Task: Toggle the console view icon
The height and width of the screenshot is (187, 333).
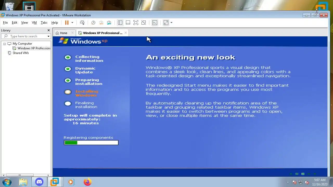Action: (155, 23)
